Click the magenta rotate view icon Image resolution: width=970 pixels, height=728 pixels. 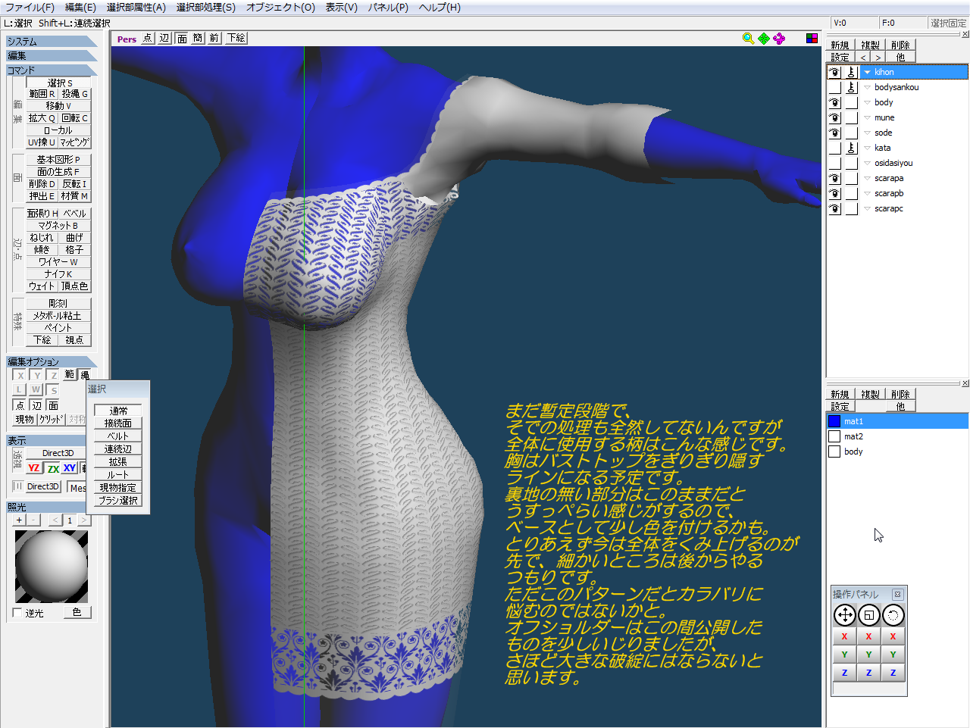point(779,39)
